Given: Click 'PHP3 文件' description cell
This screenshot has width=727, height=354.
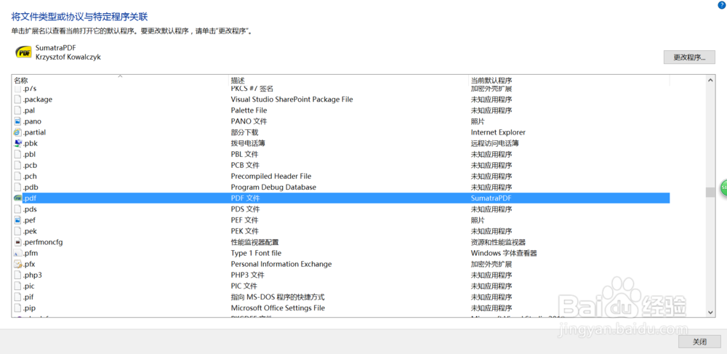Looking at the screenshot, I should click(x=248, y=275).
